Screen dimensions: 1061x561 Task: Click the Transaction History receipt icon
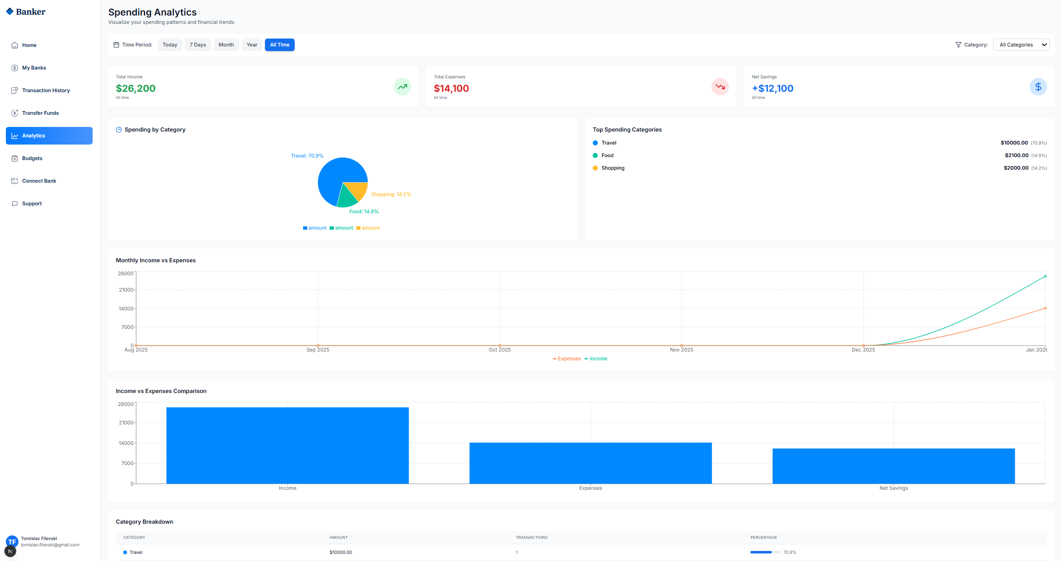pos(15,90)
